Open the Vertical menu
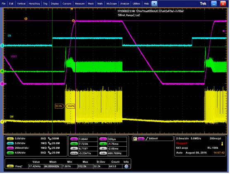Viewport: 230px width, 174px height. [21, 4]
